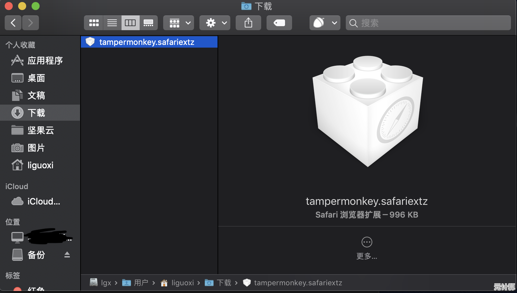The height and width of the screenshot is (293, 517).
Task: Open the gear action menu
Action: (x=215, y=23)
